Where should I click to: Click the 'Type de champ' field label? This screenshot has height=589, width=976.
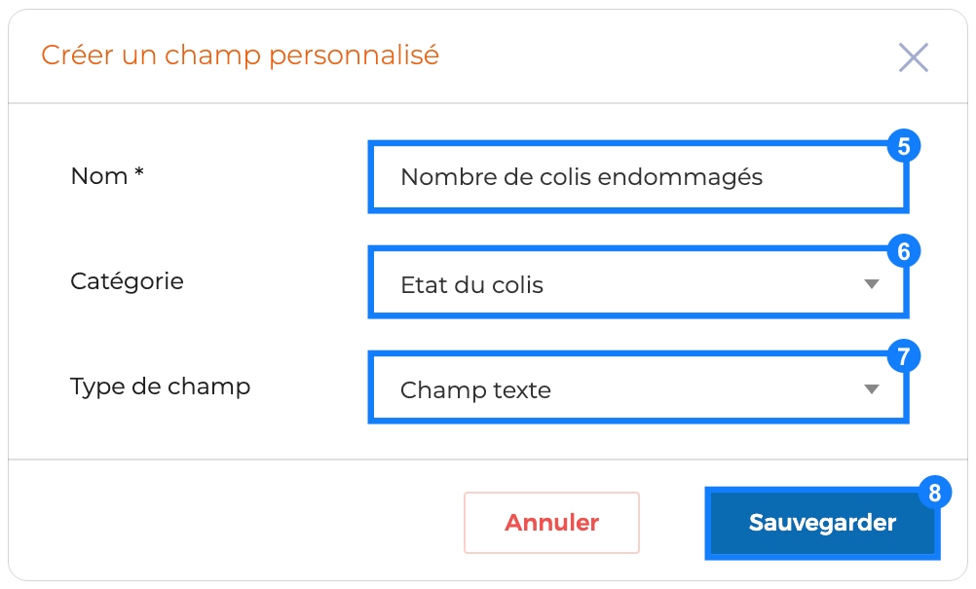coord(161,387)
